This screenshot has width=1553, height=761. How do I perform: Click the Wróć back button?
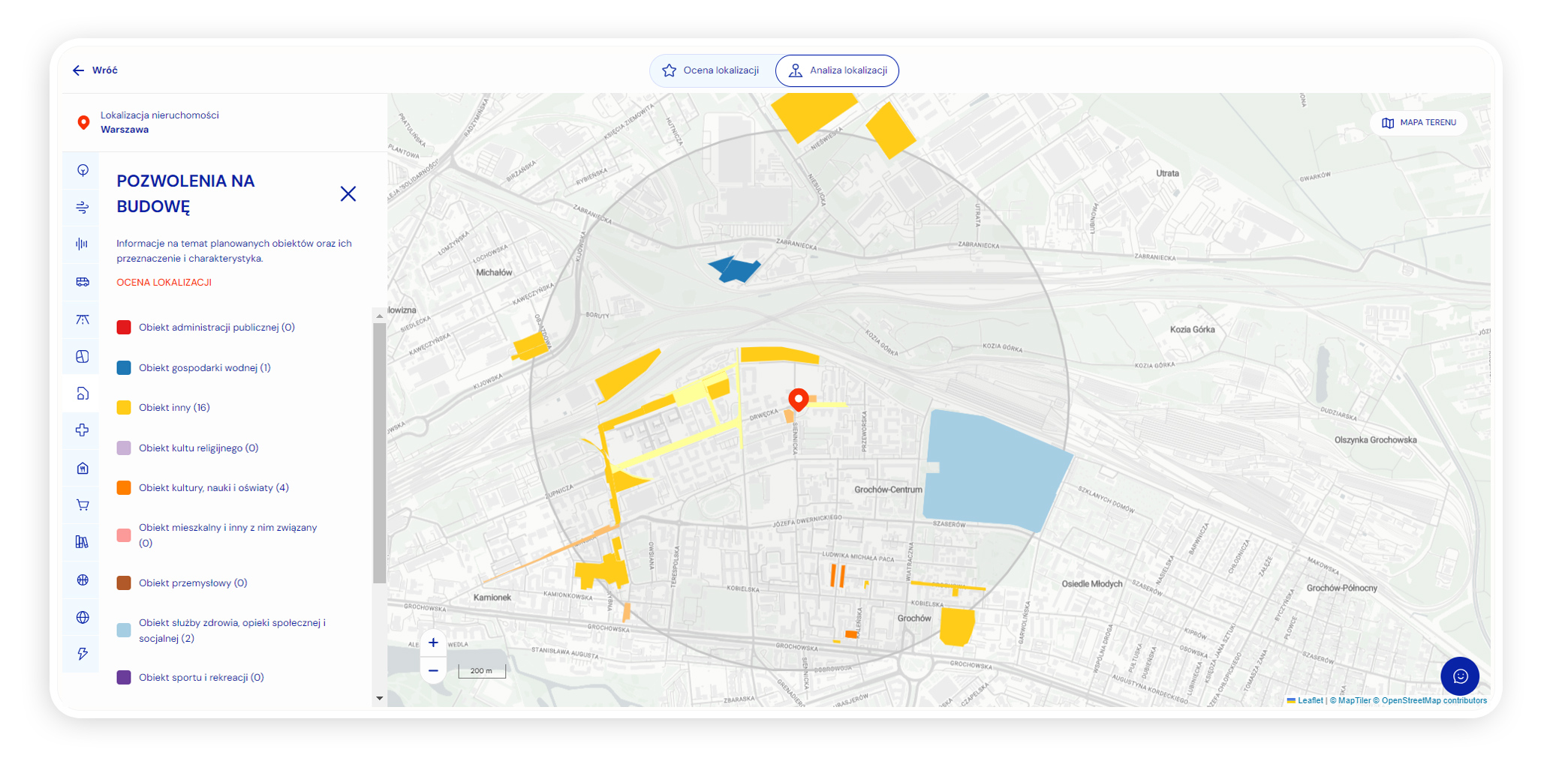95,70
